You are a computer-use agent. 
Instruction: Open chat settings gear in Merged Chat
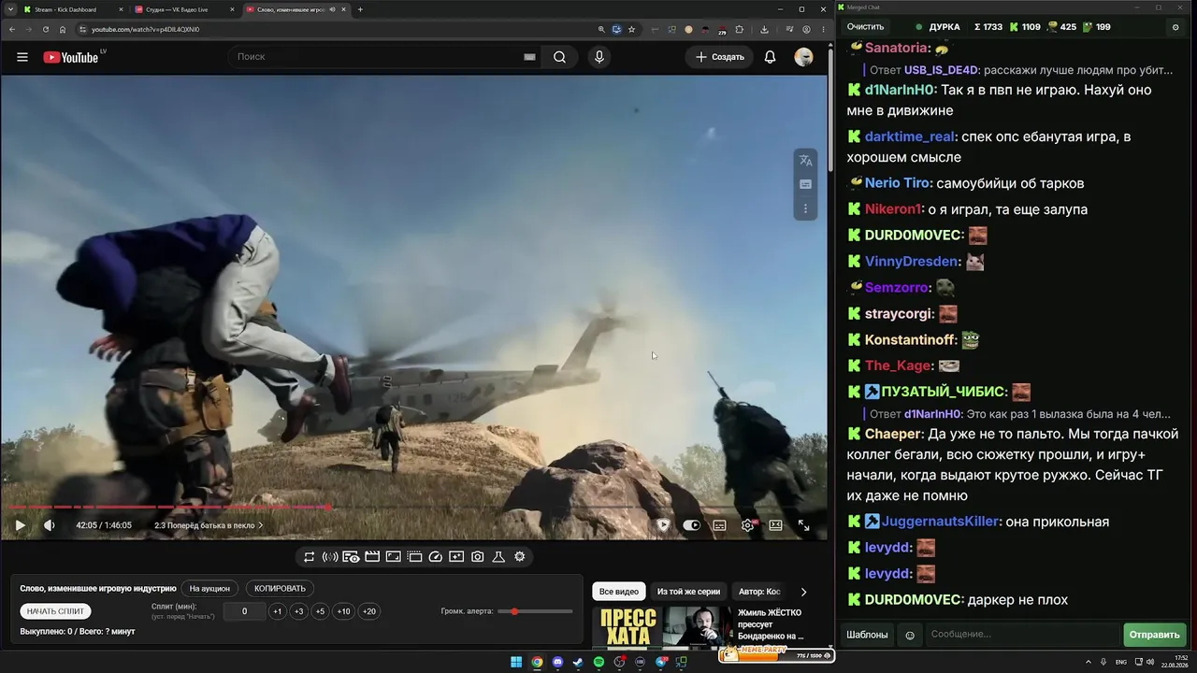(1175, 27)
